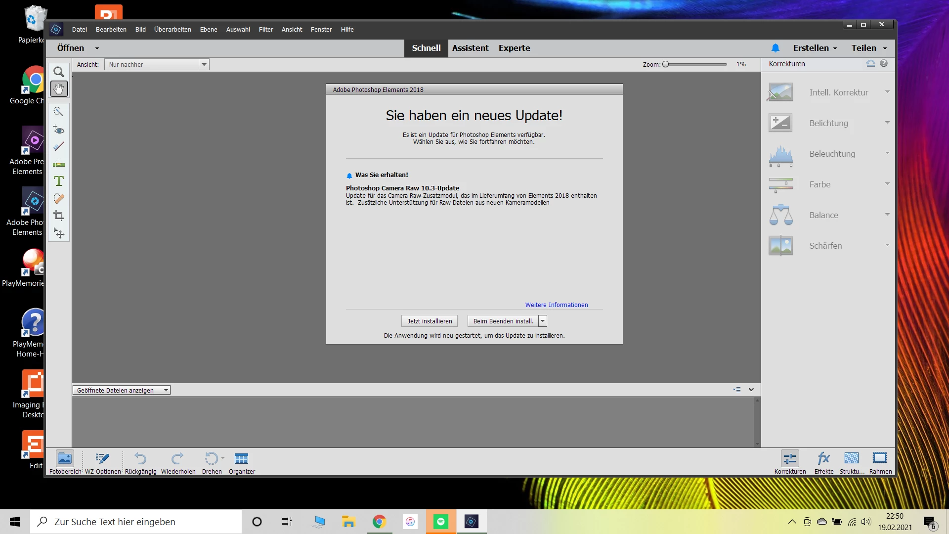This screenshot has height=534, width=949.
Task: Click Rückgängig undo button
Action: click(x=140, y=463)
